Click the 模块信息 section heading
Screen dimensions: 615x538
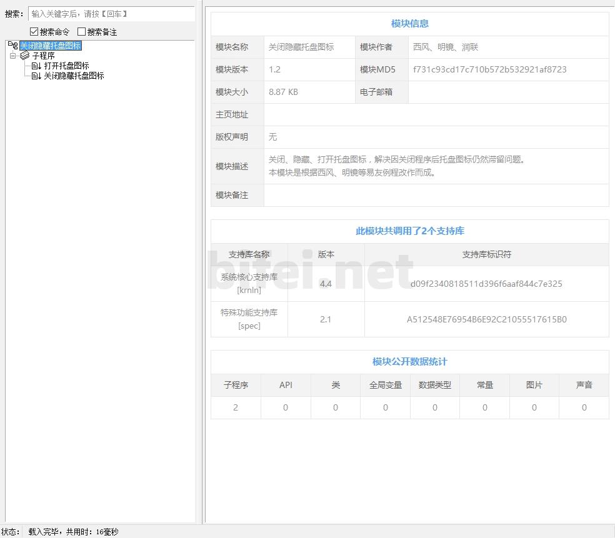pyautogui.click(x=409, y=24)
